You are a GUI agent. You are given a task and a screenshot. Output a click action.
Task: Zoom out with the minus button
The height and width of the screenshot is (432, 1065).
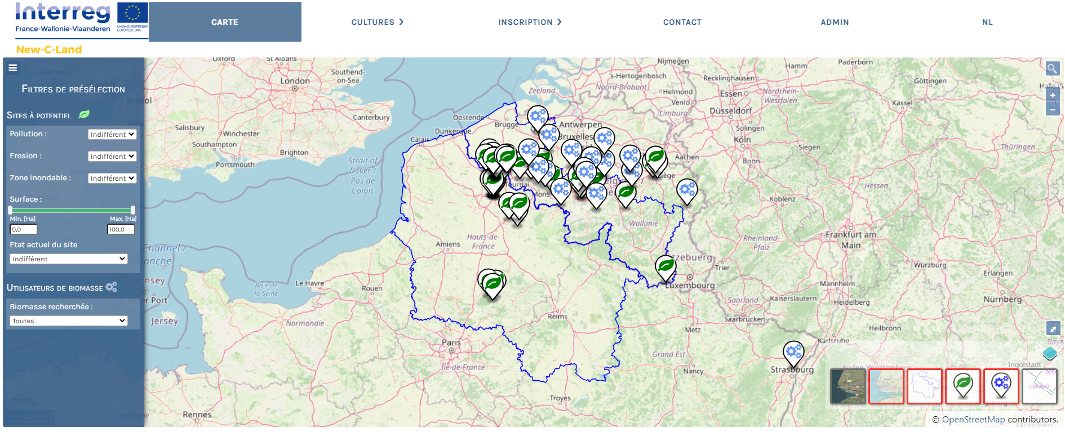pyautogui.click(x=1053, y=109)
